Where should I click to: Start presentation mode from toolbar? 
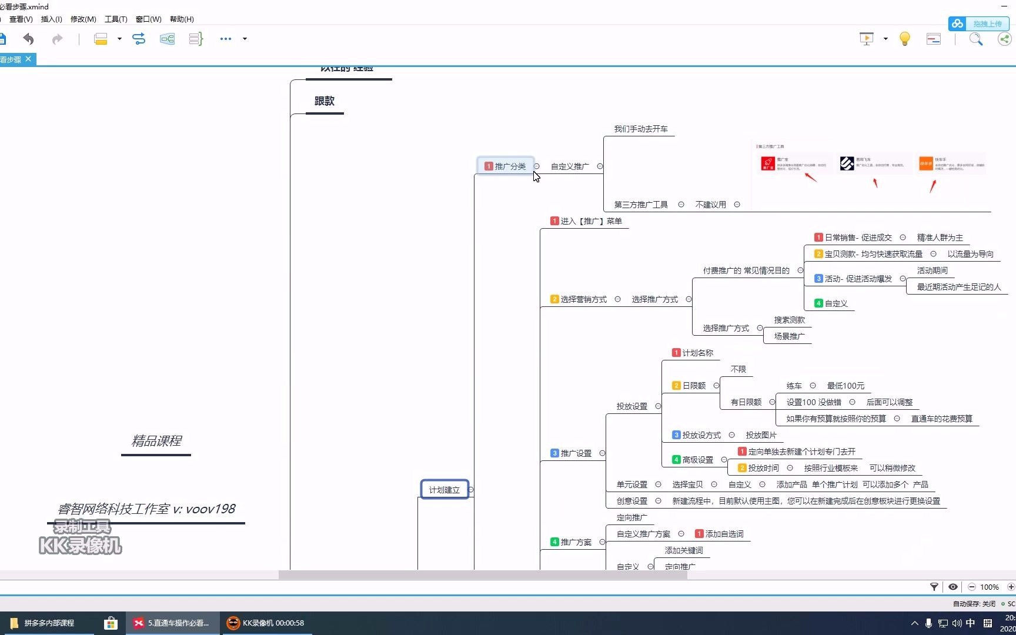coord(867,39)
